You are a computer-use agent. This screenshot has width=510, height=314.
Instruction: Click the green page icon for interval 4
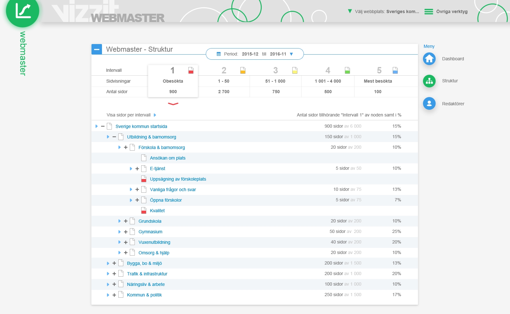pos(347,70)
